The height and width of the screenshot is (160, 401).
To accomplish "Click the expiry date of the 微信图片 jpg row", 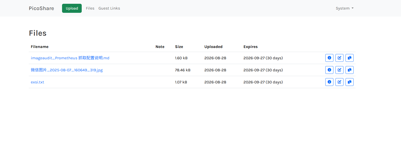I will (x=263, y=70).
